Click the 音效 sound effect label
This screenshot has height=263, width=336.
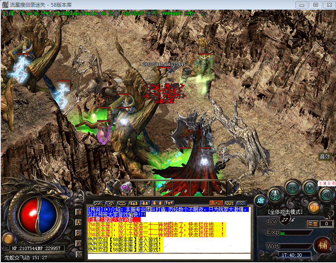tap(325, 156)
